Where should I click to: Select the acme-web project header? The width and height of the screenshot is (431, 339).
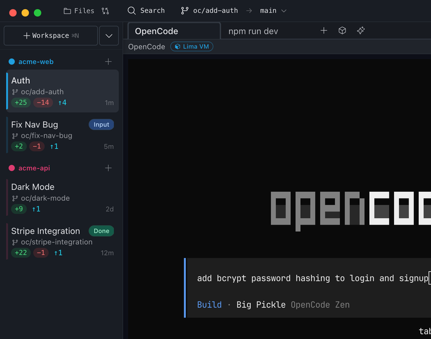[36, 62]
